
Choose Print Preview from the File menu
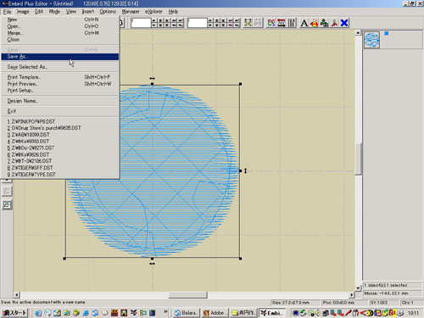pyautogui.click(x=60, y=84)
